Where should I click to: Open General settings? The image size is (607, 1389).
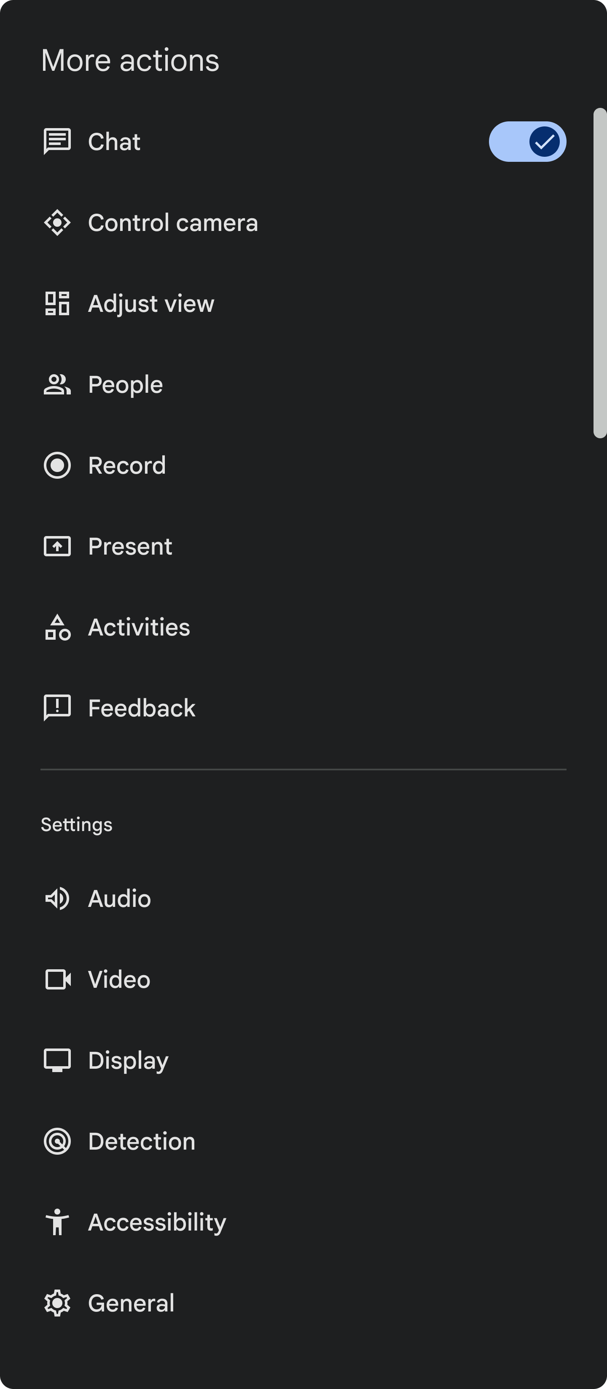click(x=131, y=1303)
